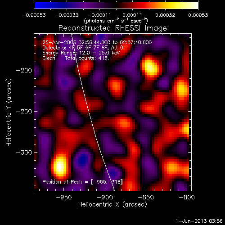Viewport: 225px width, 225px height.
Task: Click the axis title "Heliocentric Y (arcsec)"
Action: pos(9,112)
